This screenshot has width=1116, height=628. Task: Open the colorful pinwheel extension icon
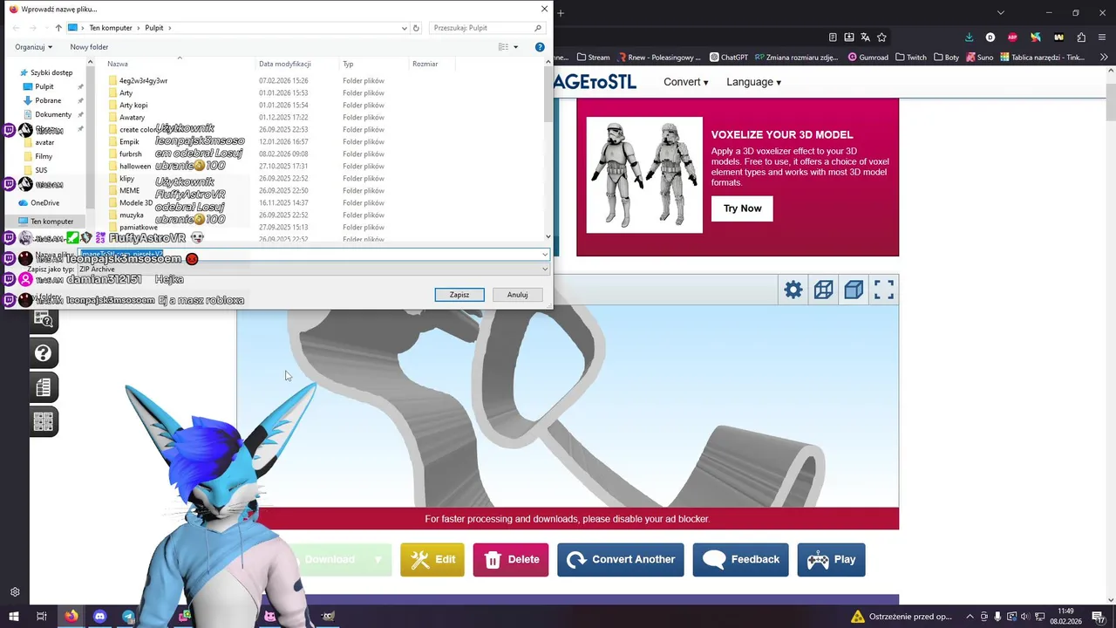[1035, 38]
